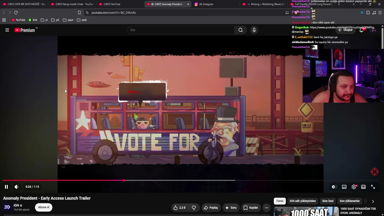Open browser extensions puzzle icon
This screenshot has height=216, width=384.
[368, 13]
